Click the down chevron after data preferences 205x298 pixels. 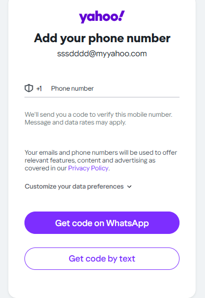click(130, 187)
